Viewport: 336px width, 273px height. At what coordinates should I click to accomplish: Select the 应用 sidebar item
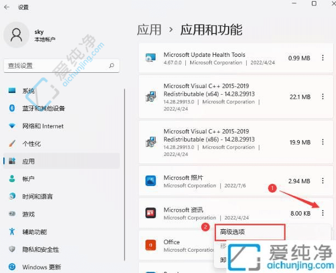pos(61,161)
